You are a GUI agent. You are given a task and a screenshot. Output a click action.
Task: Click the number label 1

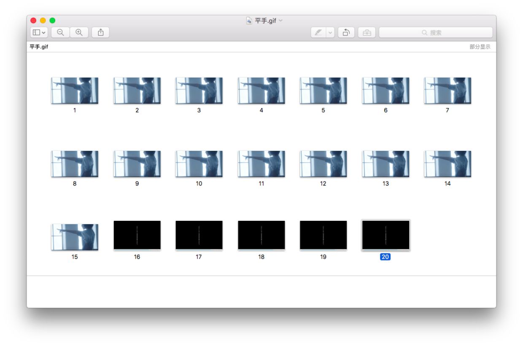(x=75, y=110)
